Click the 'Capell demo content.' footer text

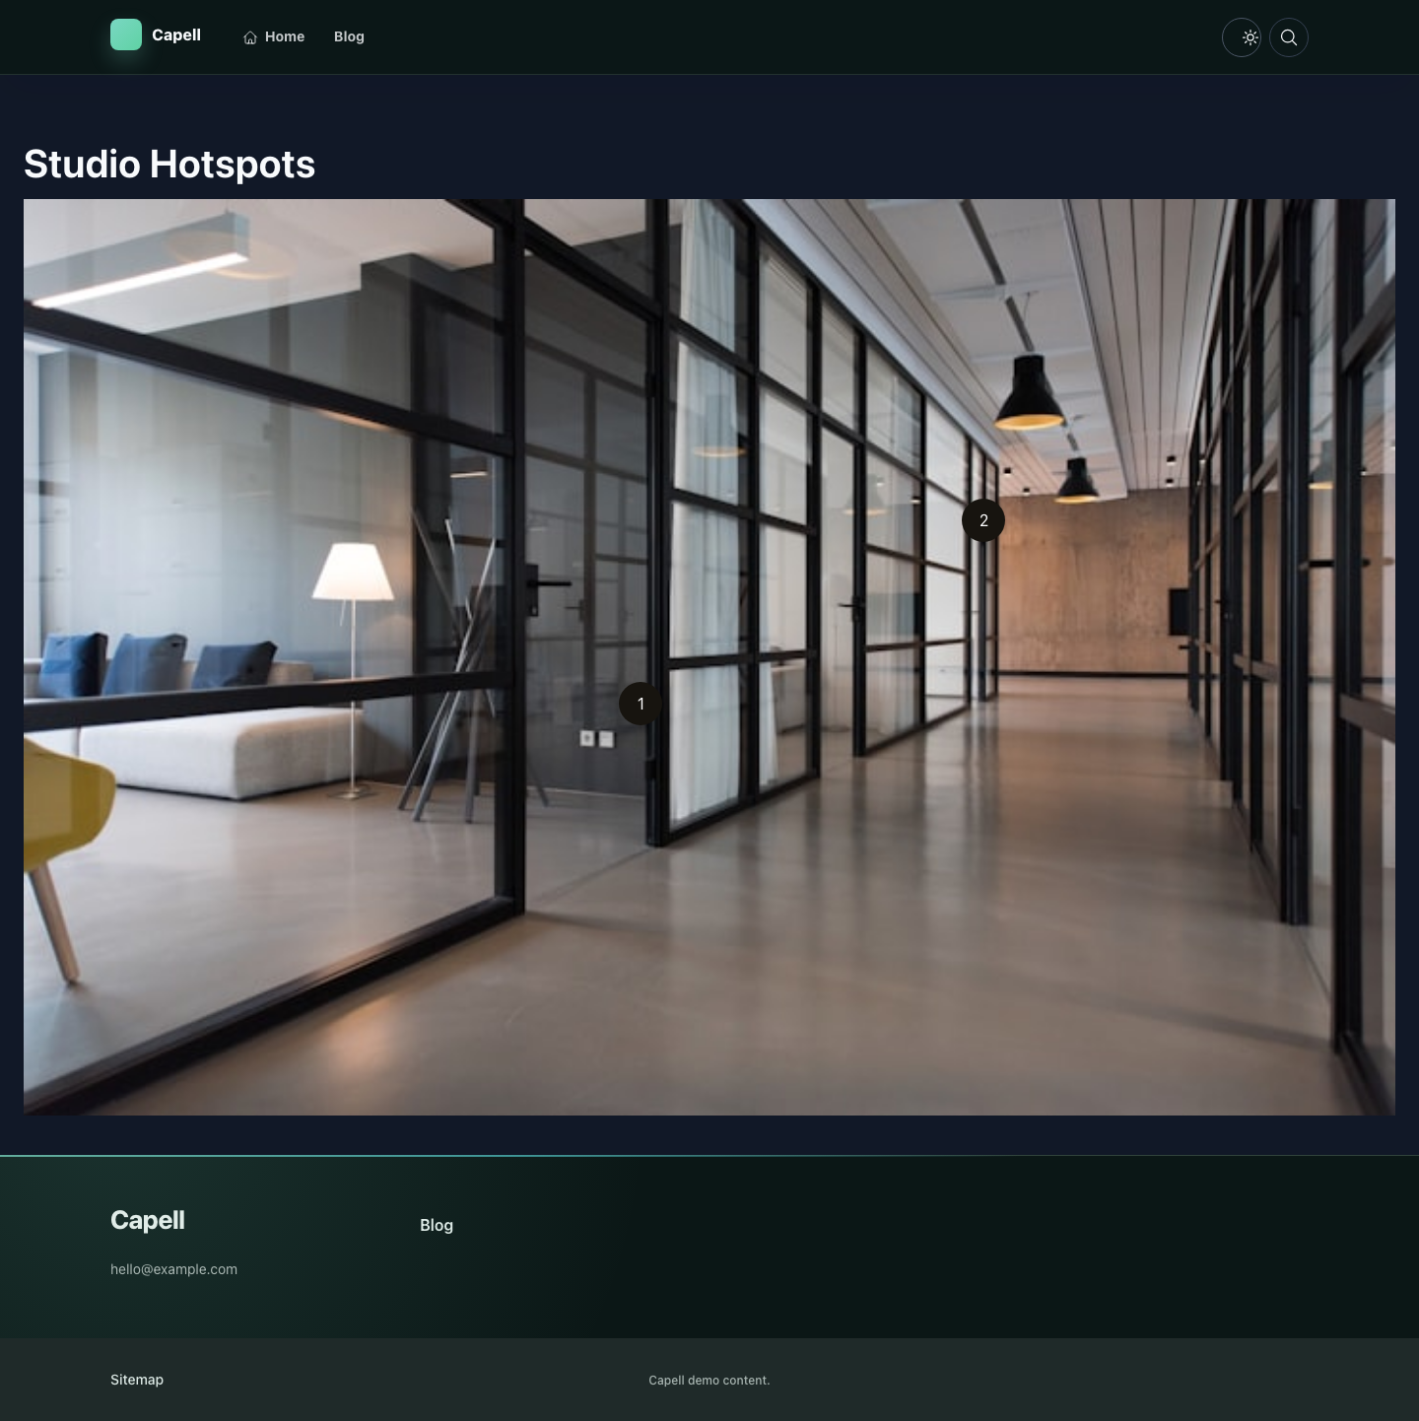point(709,1380)
